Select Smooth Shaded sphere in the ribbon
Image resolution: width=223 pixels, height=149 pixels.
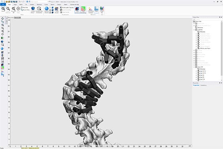click(47, 10)
